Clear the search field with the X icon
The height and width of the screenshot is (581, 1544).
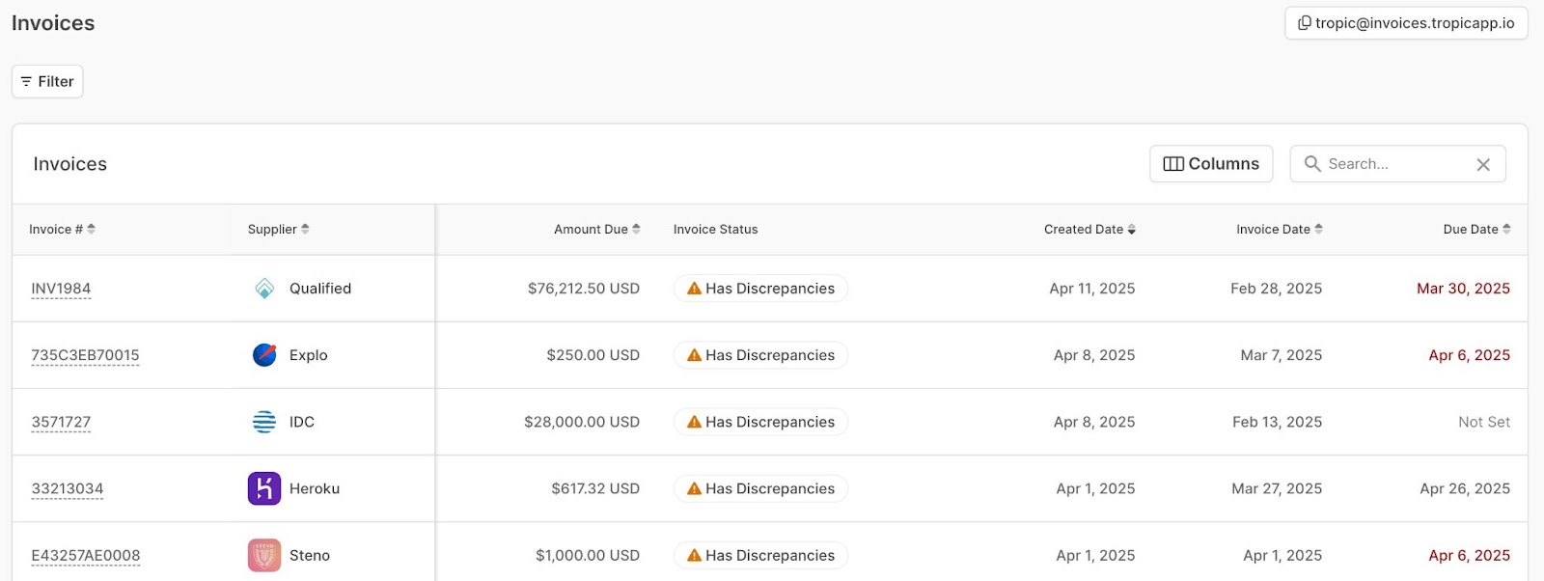1483,165
